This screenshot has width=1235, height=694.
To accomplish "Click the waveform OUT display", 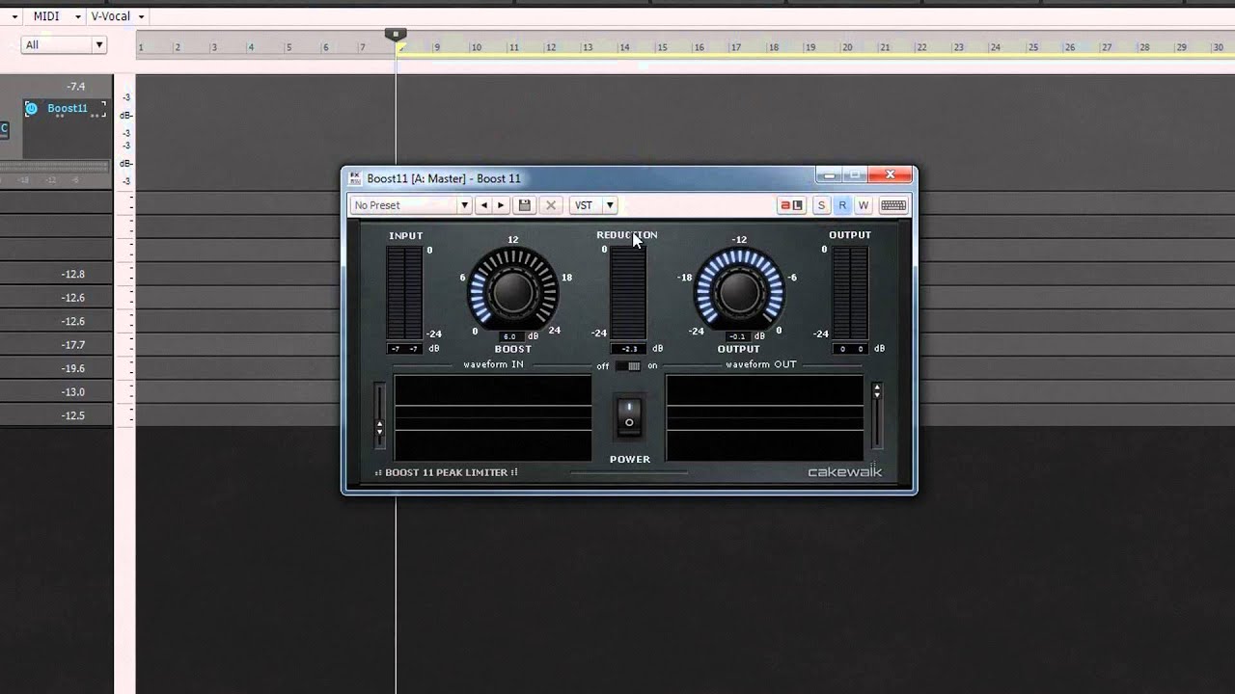I will click(764, 417).
